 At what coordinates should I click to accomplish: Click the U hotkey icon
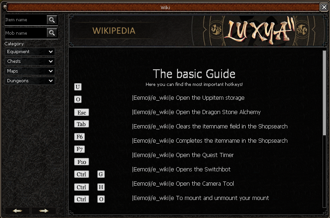(78, 87)
